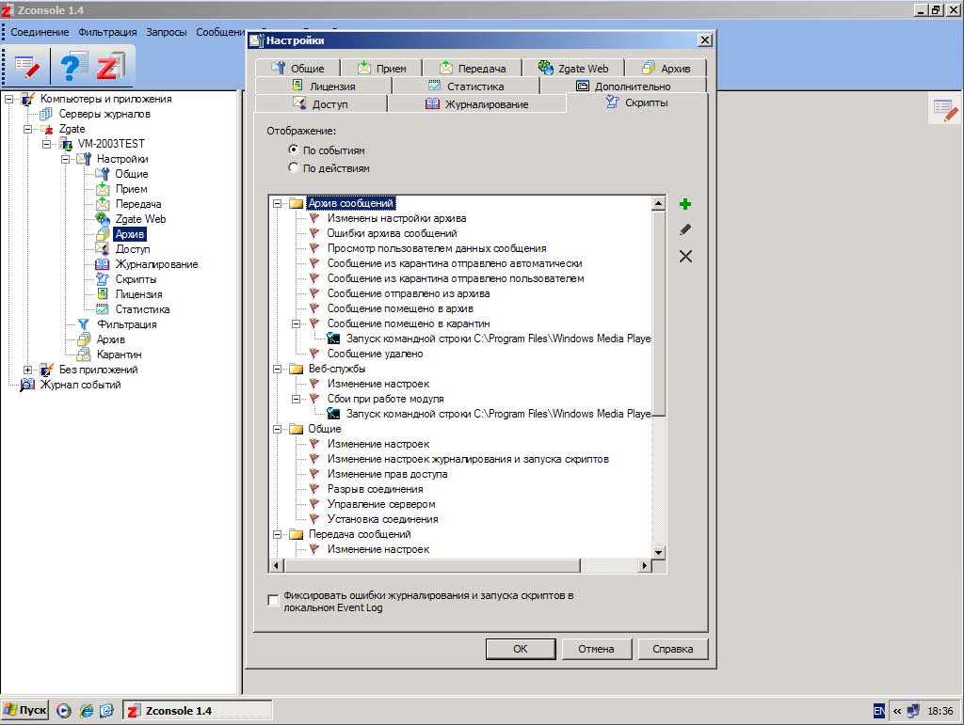Screen dimensions: 964x725
Task: Collapse the VM-2003TEST tree node
Action: point(47,144)
